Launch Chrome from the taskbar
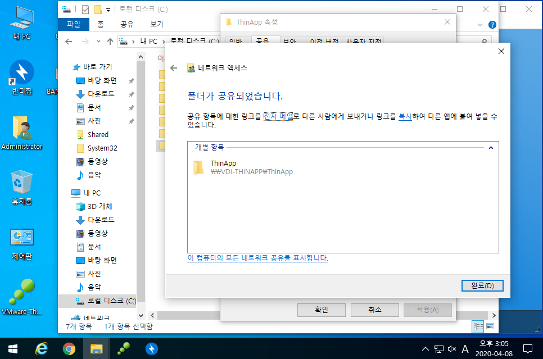Screen dimensions: 543x359 click(x=69, y=349)
